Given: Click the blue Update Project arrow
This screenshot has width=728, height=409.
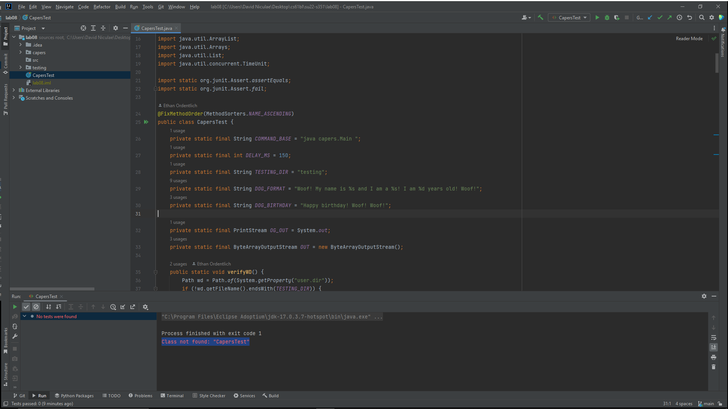Looking at the screenshot, I should pyautogui.click(x=650, y=17).
